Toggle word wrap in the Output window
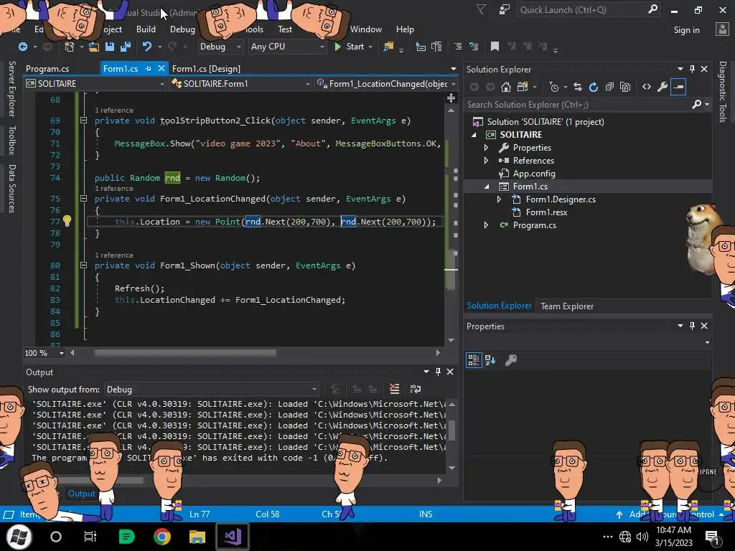The height and width of the screenshot is (551, 735). pyautogui.click(x=416, y=389)
